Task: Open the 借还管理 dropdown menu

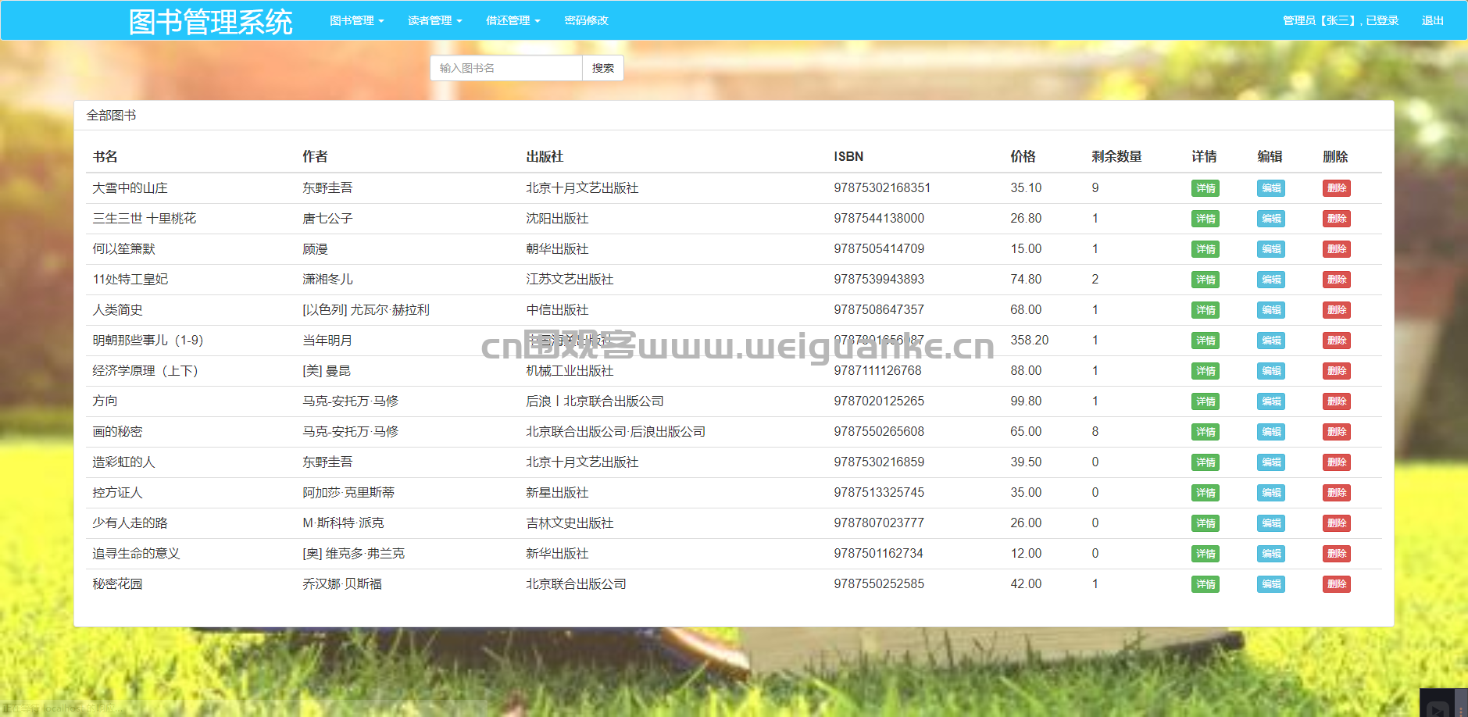Action: (x=513, y=20)
